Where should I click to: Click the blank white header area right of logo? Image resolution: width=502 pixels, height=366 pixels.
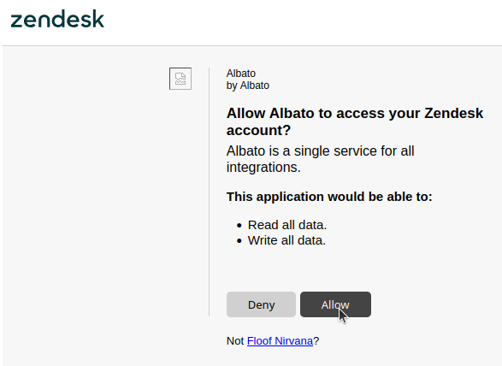pyautogui.click(x=304, y=22)
